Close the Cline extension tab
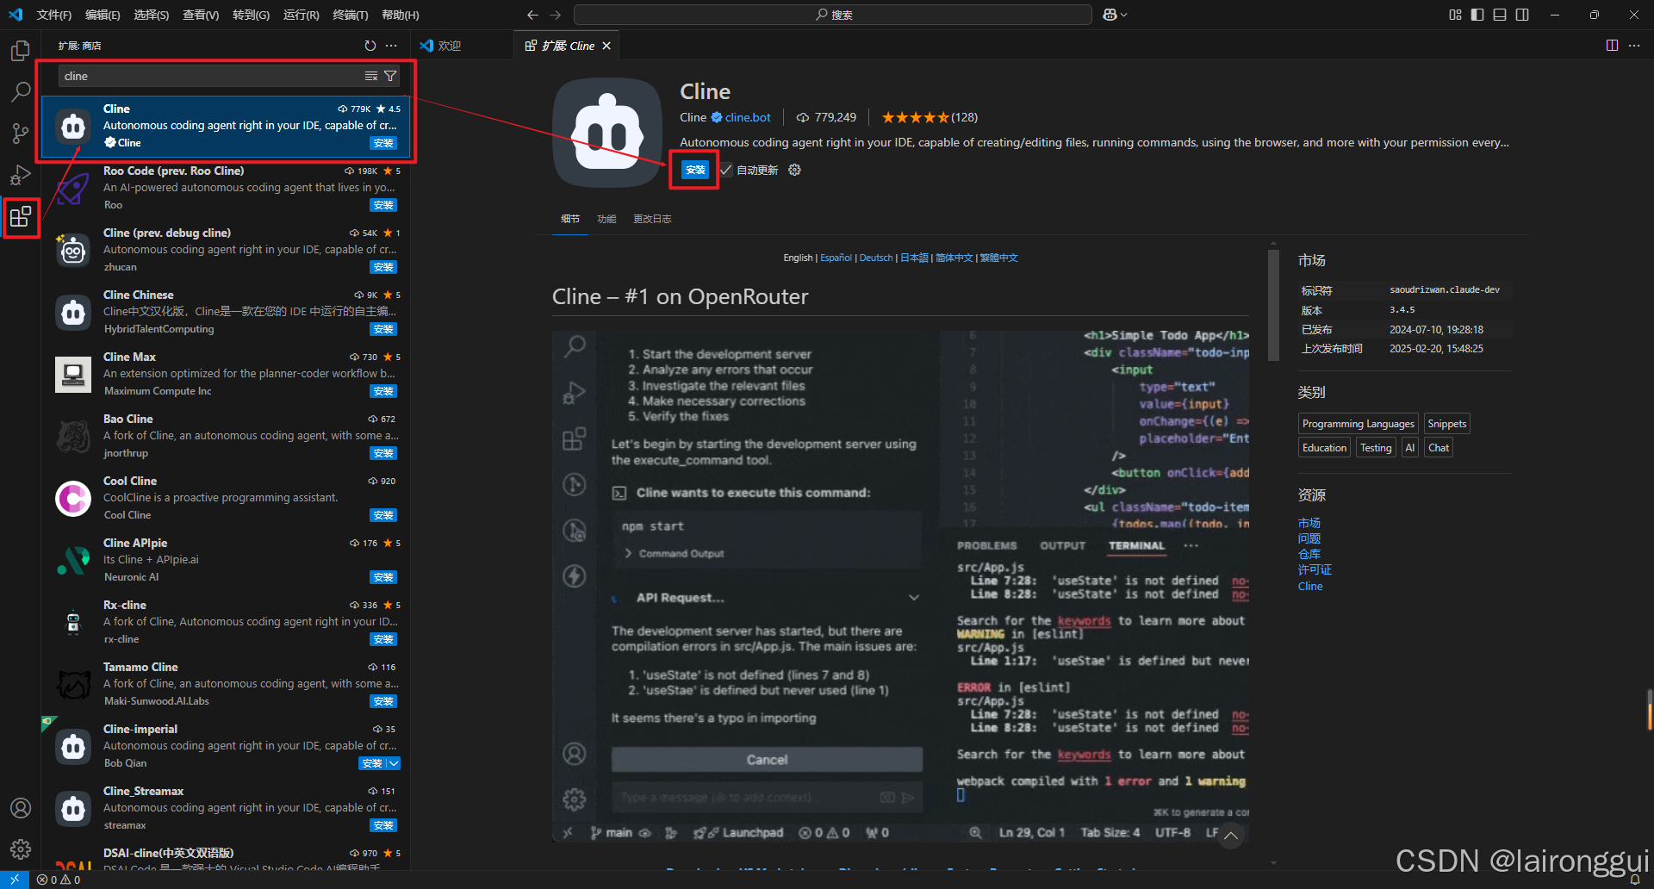 point(606,46)
